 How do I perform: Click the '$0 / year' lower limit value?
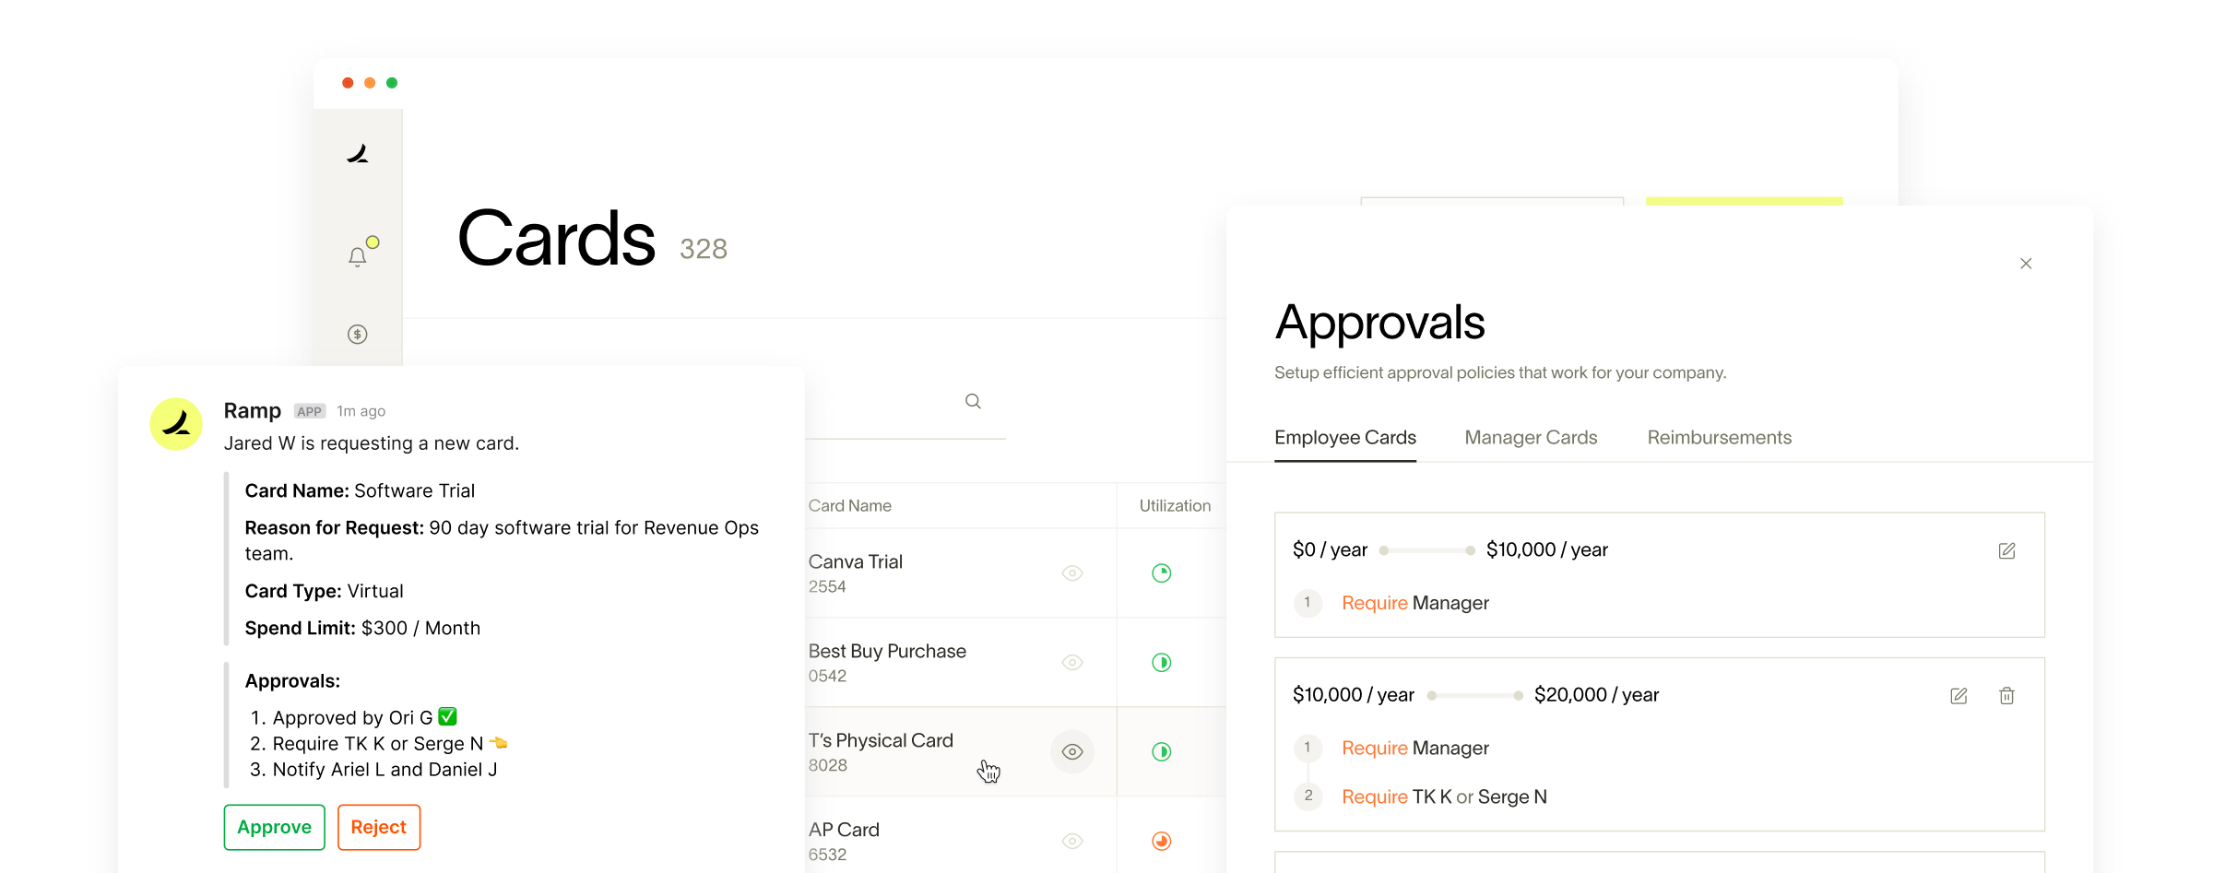coord(1330,550)
